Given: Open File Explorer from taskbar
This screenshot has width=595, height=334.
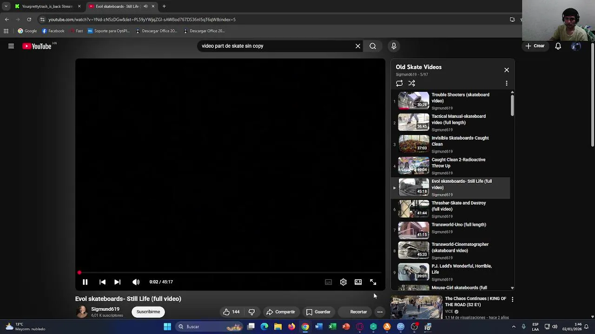Looking at the screenshot, I should point(278,327).
